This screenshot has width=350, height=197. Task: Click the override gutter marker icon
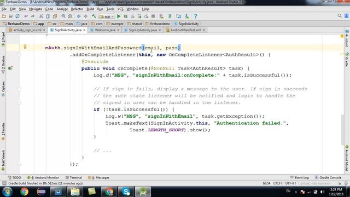(10, 68)
